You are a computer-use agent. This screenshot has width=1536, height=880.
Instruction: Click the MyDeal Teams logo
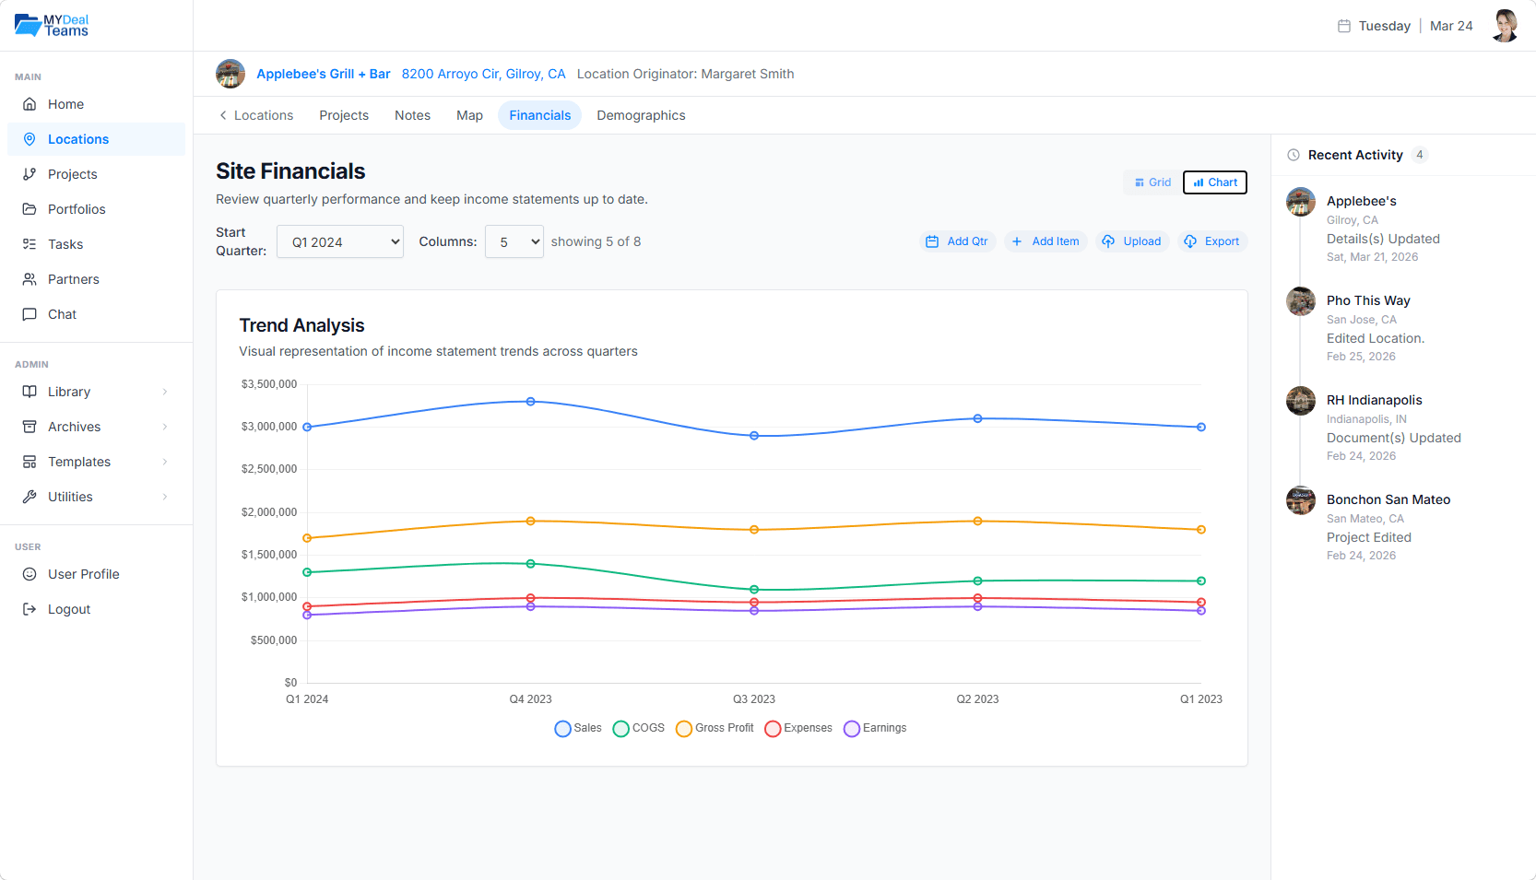point(52,25)
